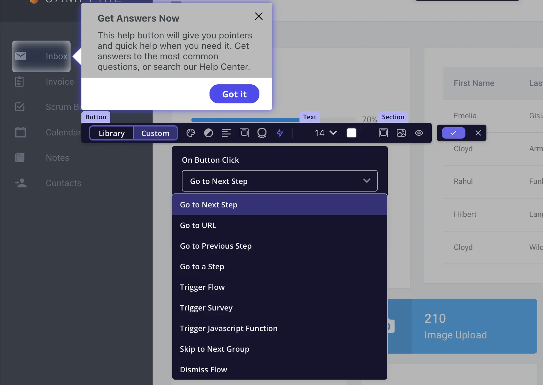Screen dimensions: 543x385
Task: Click the Calendar icon in sidebar
Action: [21, 132]
